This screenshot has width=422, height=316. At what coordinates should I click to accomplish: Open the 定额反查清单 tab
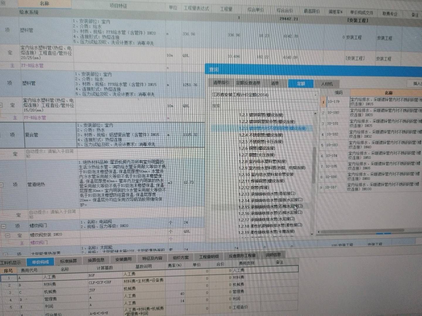[x=248, y=83]
